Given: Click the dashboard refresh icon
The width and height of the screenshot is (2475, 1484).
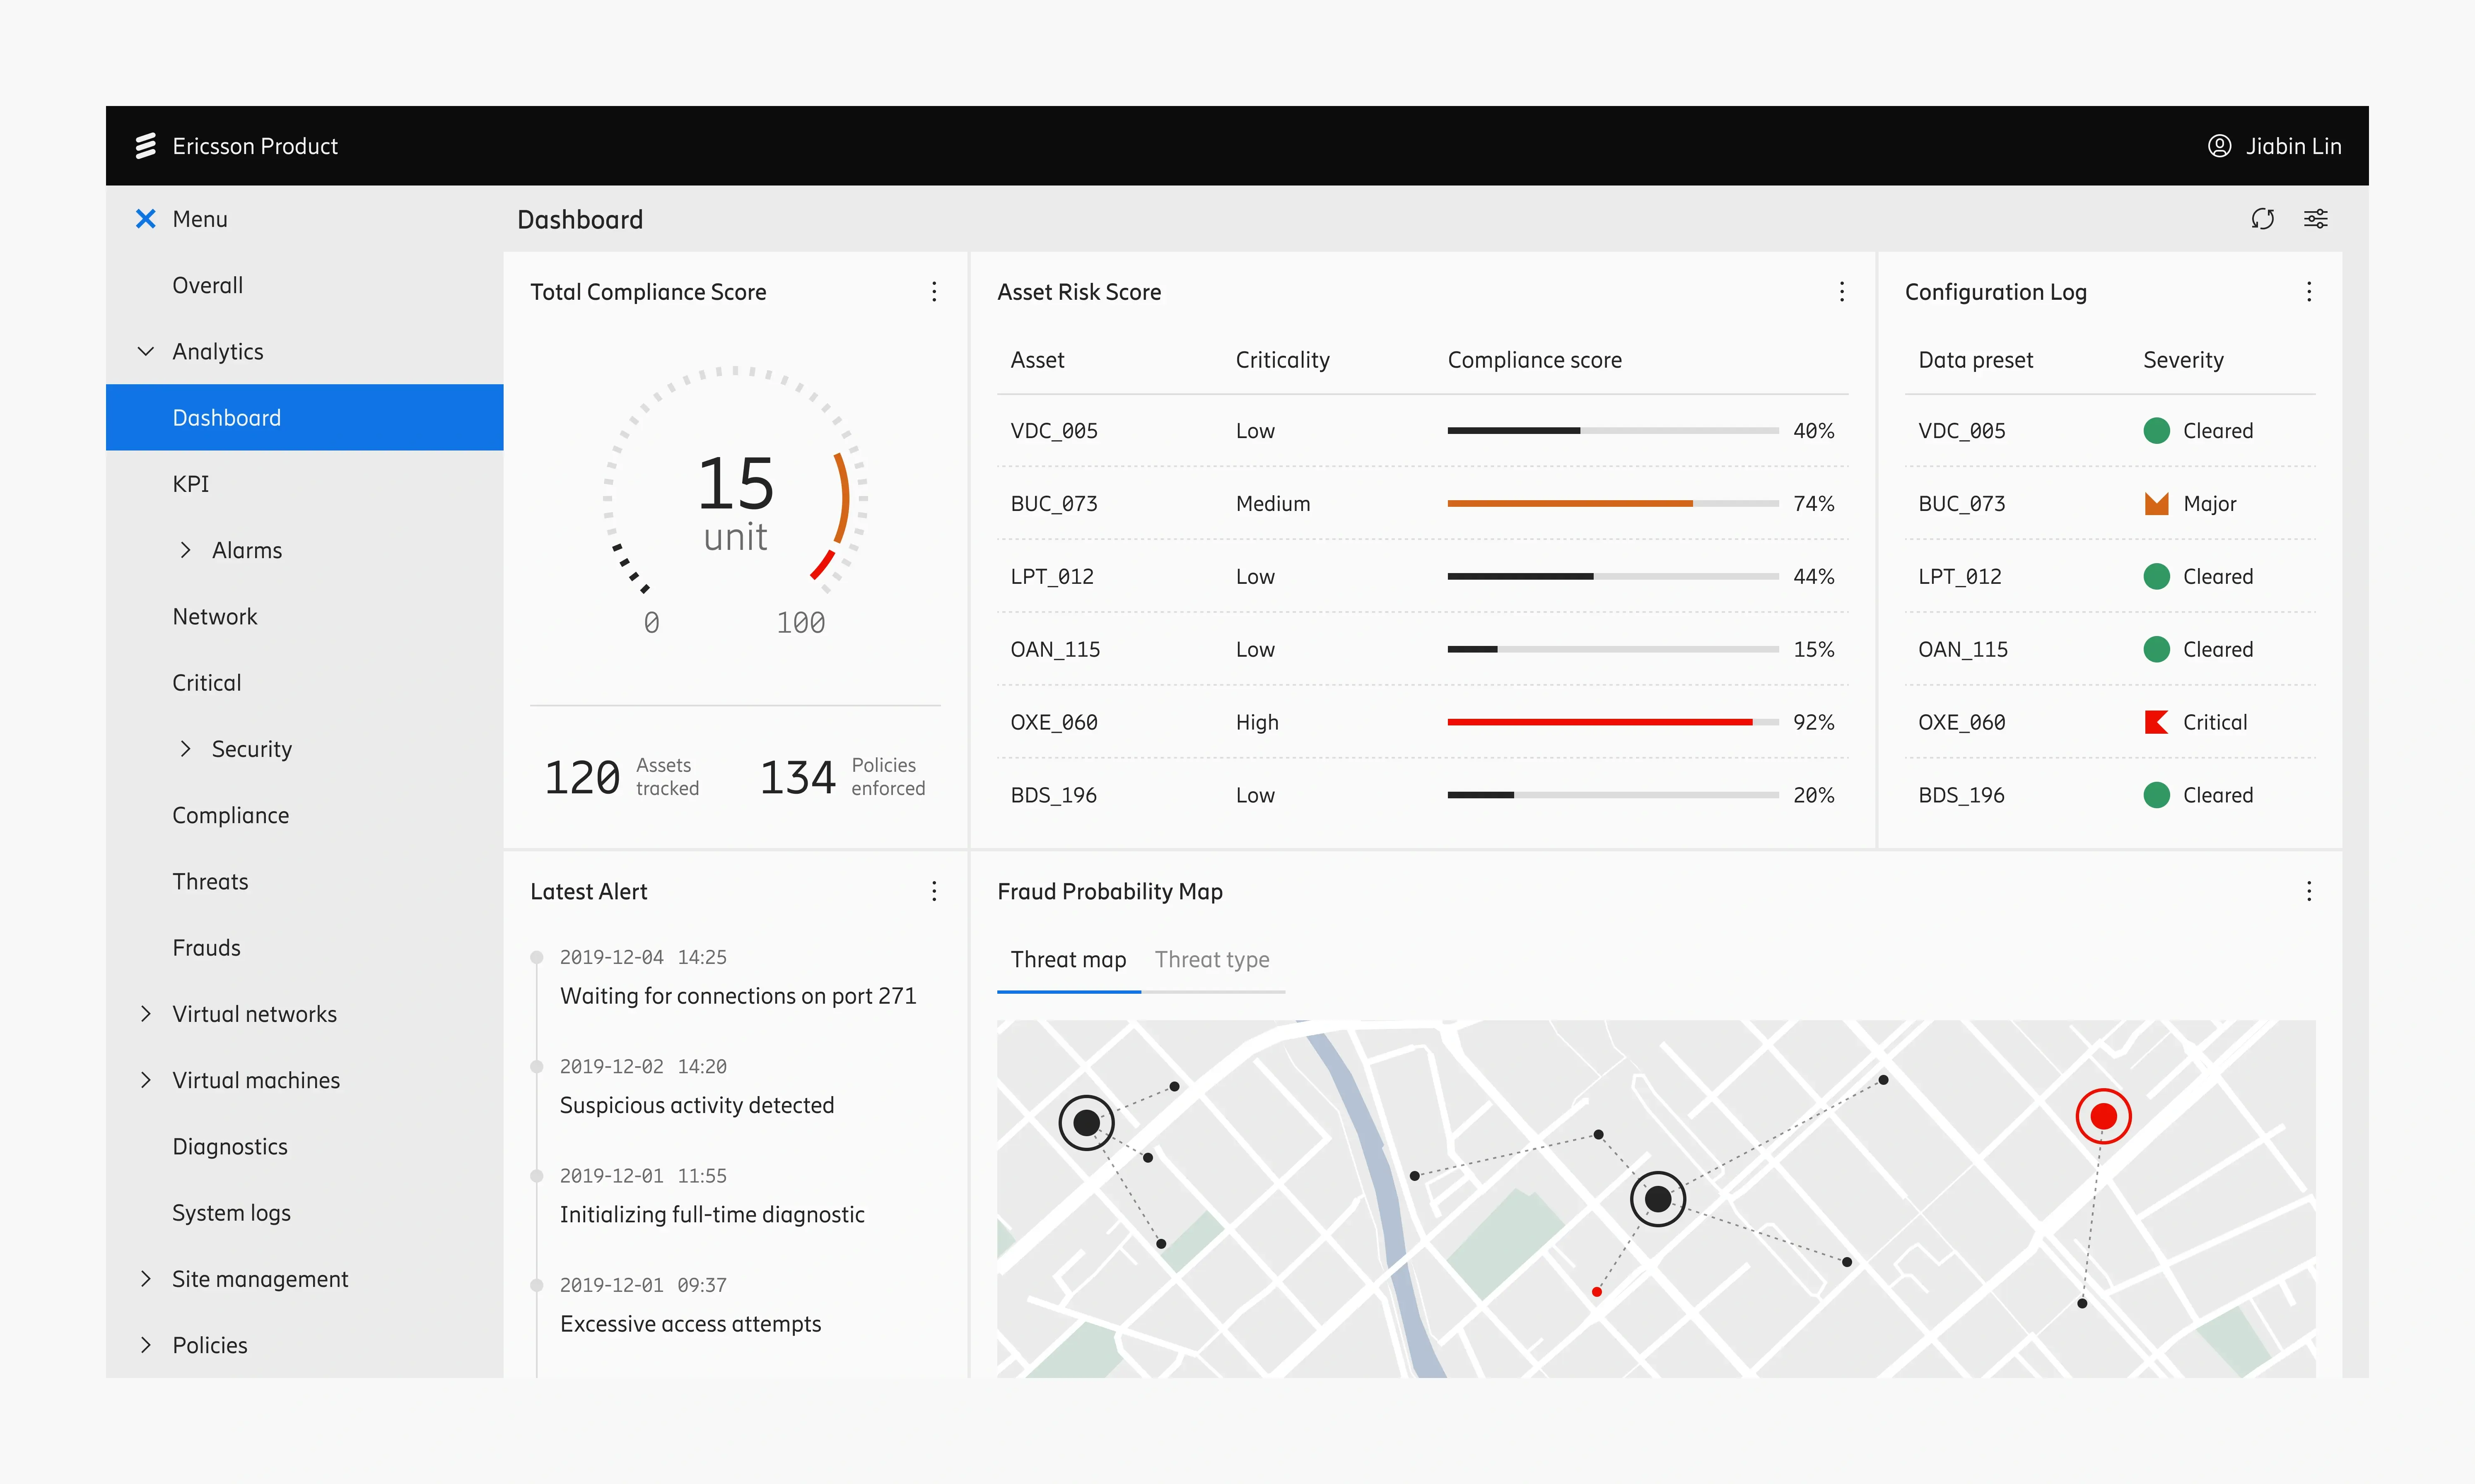Looking at the screenshot, I should coord(2262,219).
